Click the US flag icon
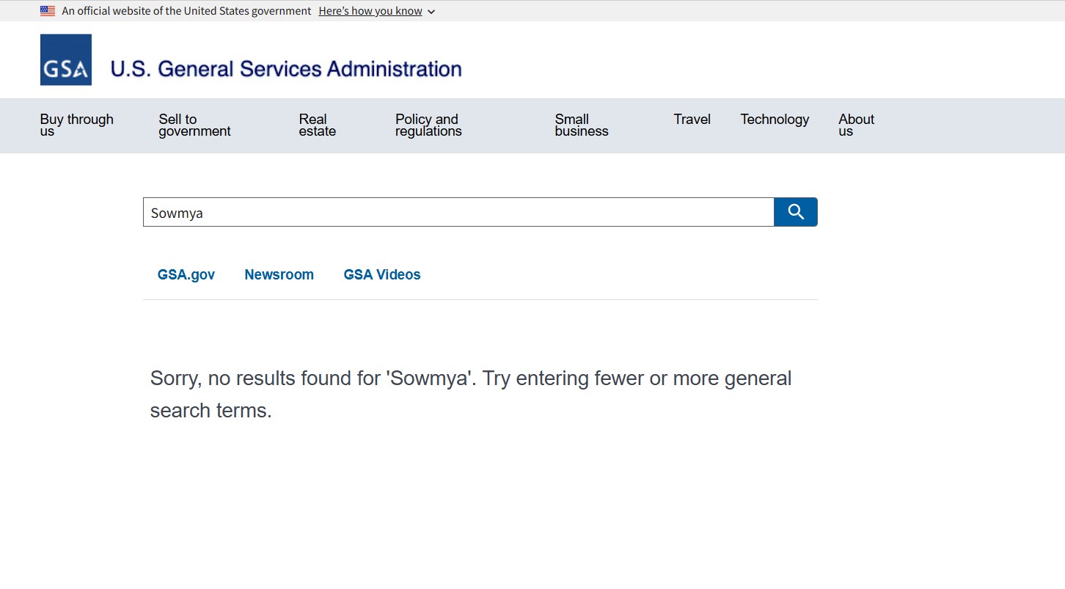 [x=48, y=11]
